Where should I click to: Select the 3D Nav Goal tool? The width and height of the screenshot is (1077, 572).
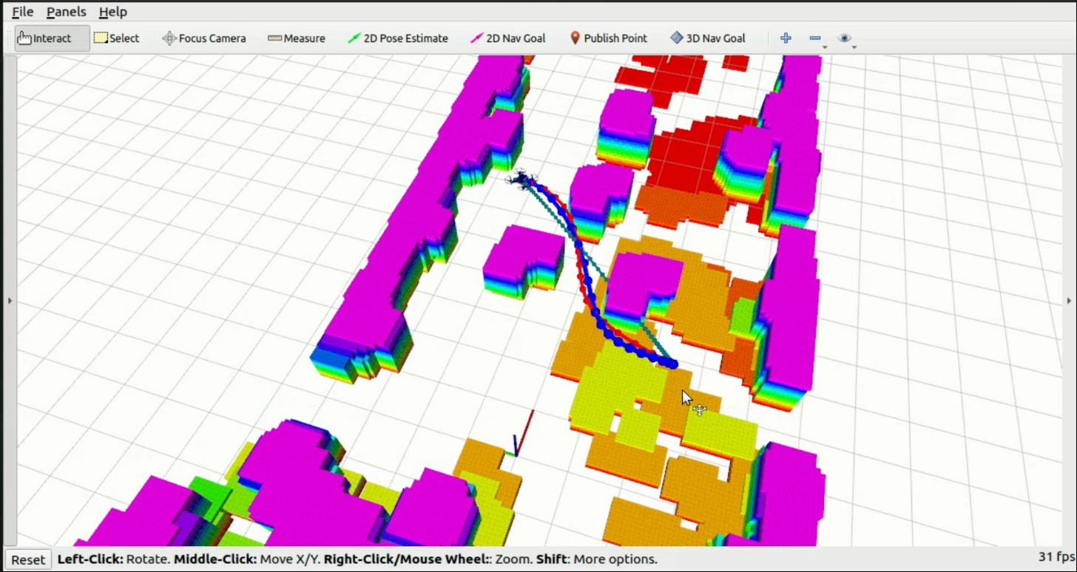click(x=707, y=38)
